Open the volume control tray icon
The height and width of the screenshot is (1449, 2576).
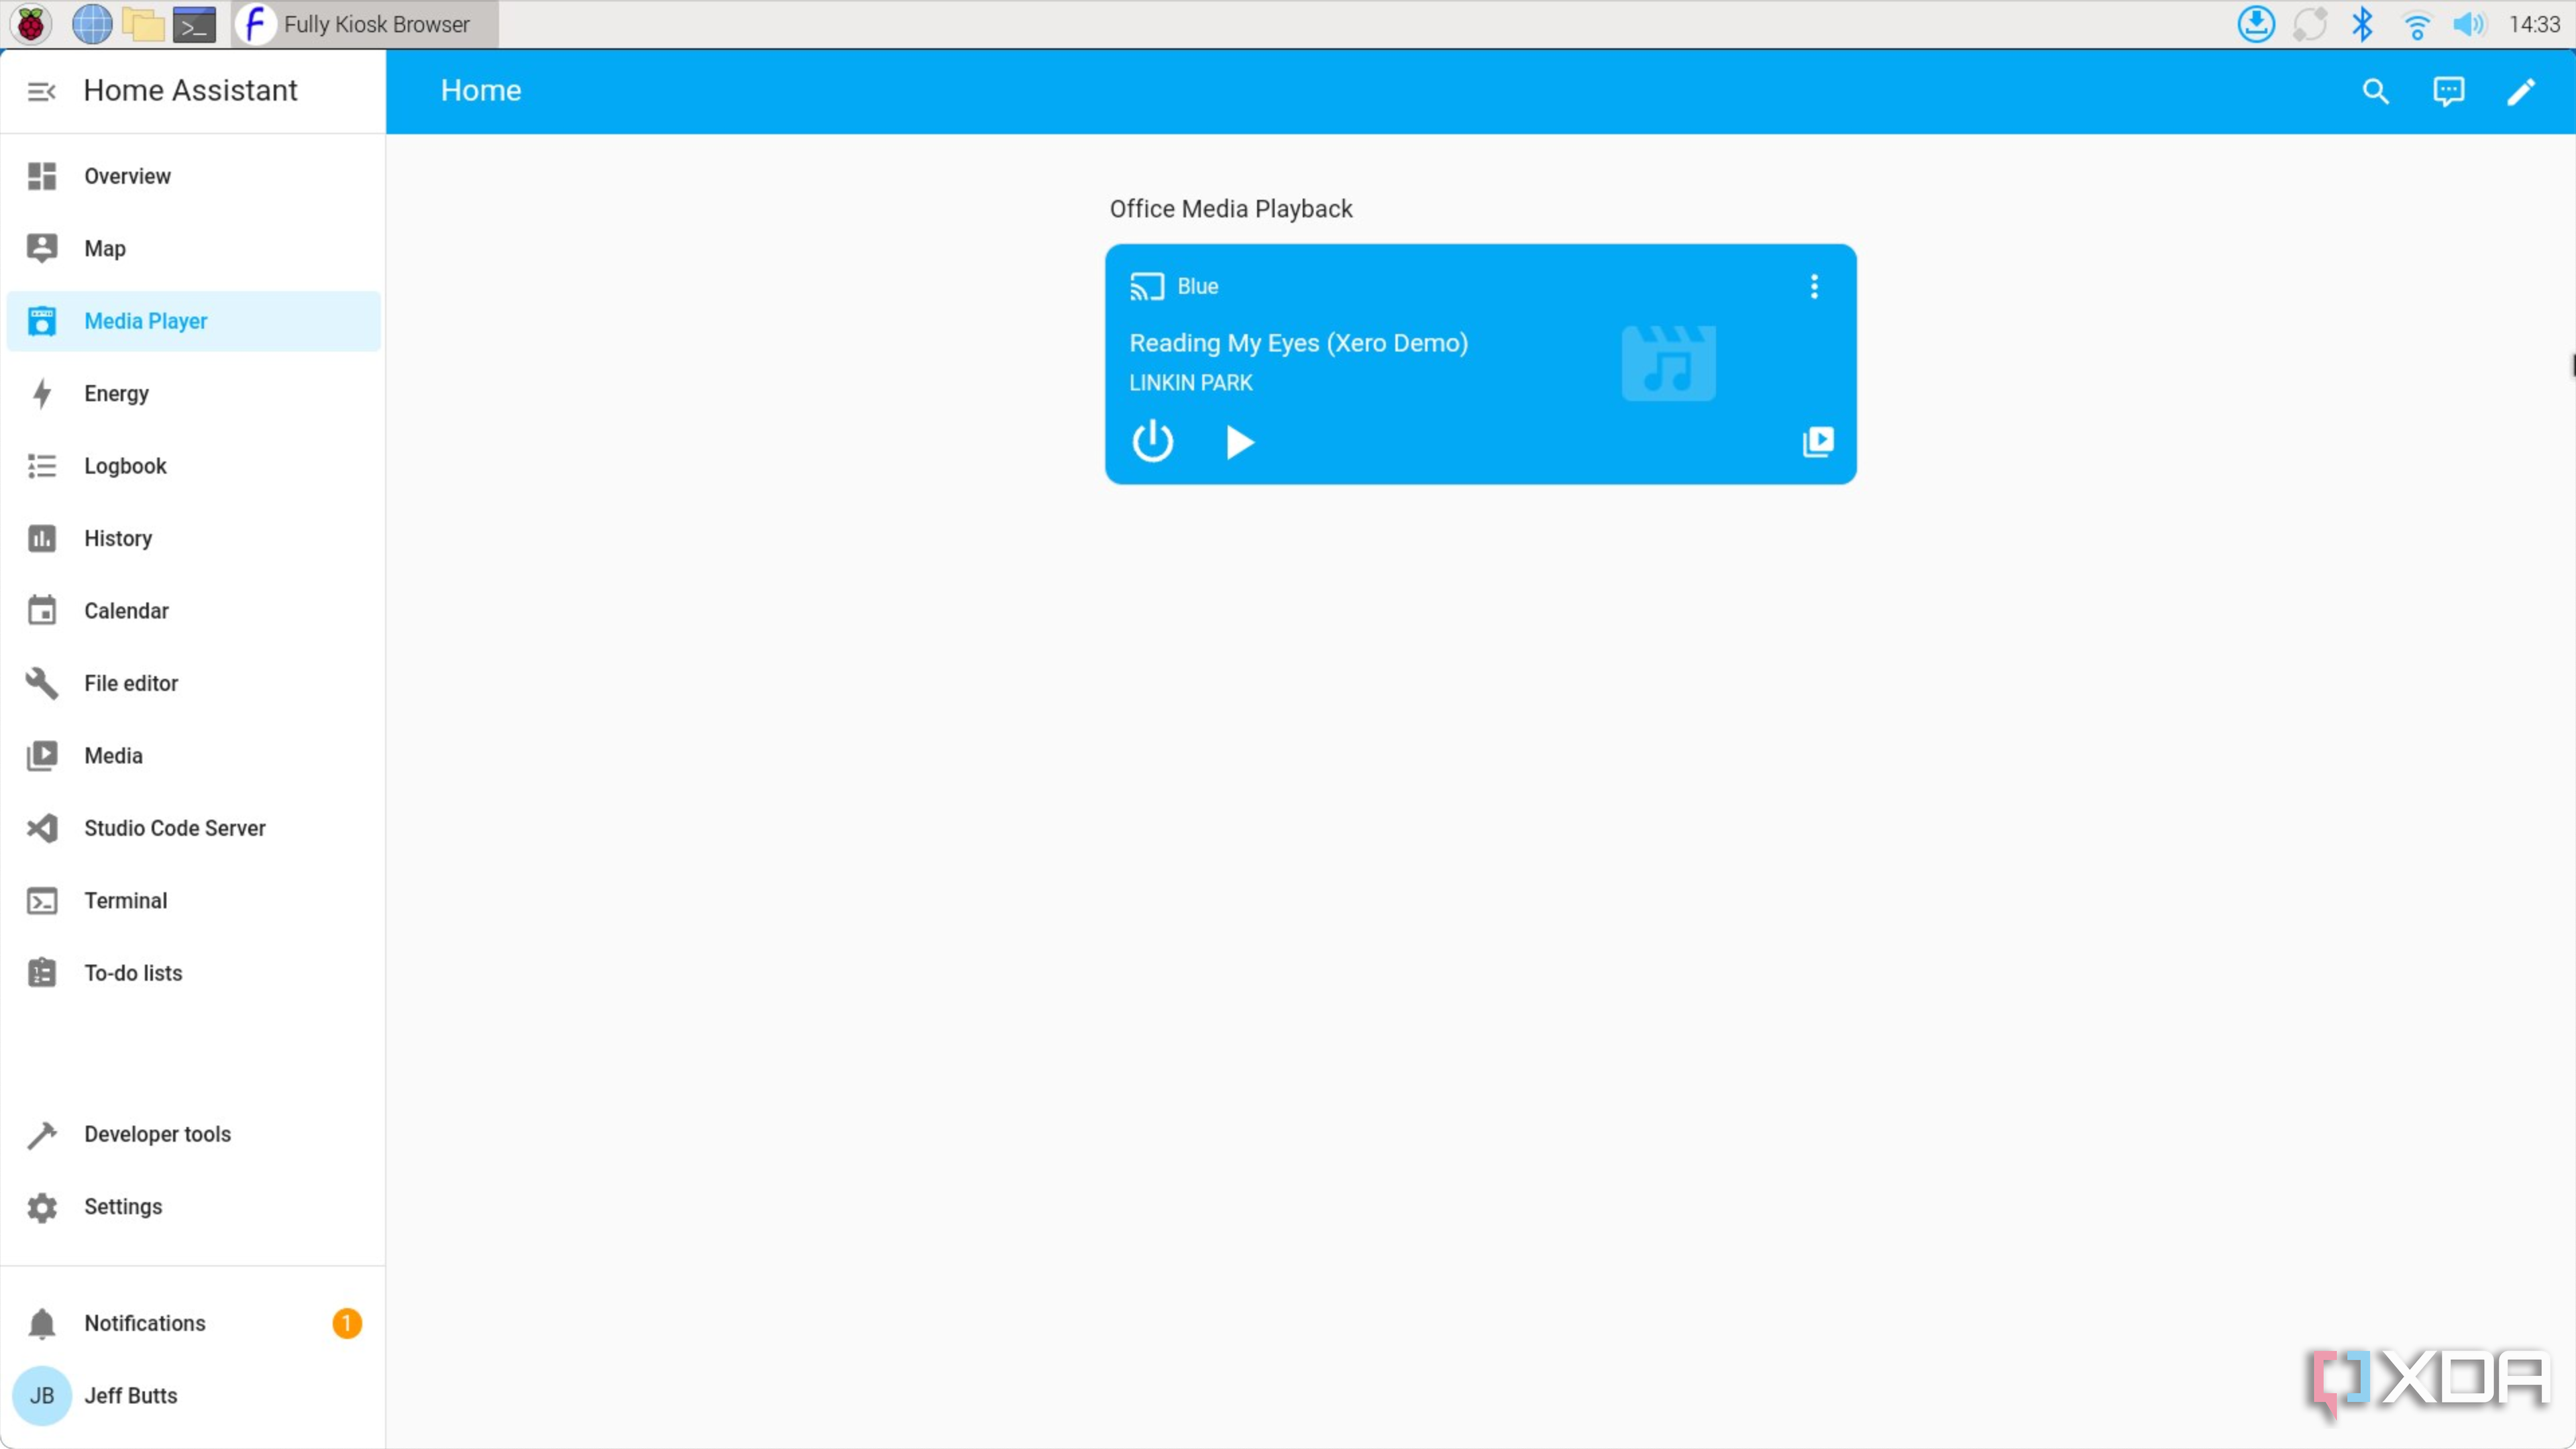pos(2469,24)
